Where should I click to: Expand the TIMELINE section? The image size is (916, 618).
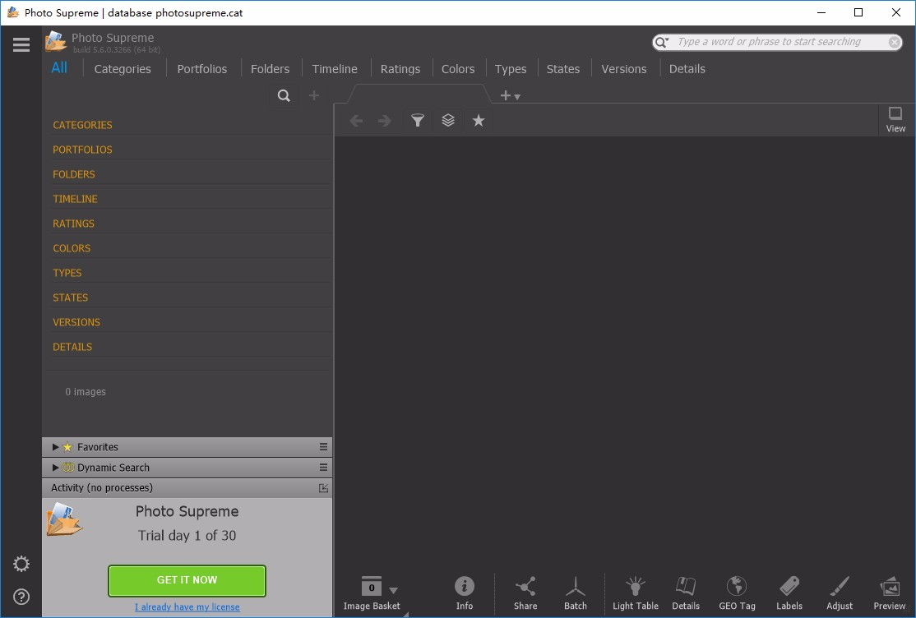coord(75,199)
